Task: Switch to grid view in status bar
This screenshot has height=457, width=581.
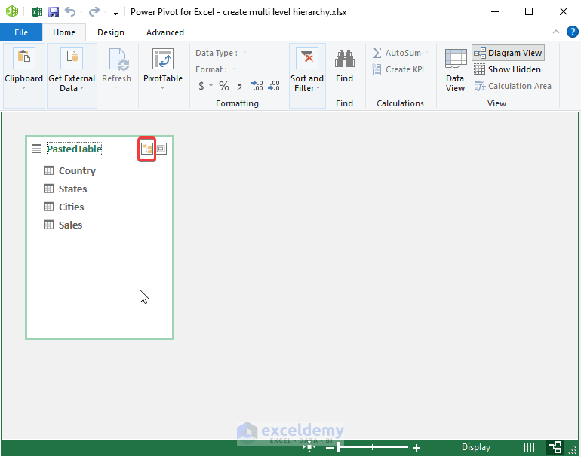Action: [x=529, y=447]
